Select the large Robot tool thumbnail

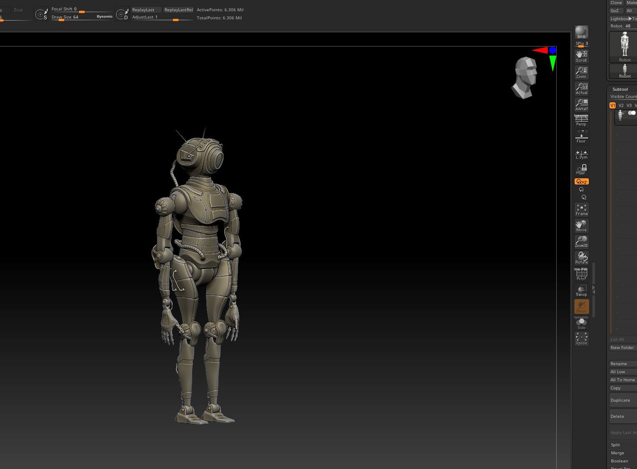pos(624,47)
